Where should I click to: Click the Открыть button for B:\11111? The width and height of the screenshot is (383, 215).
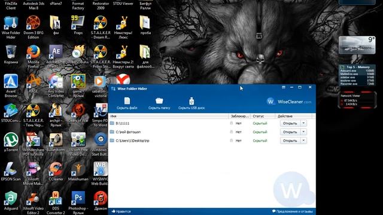290,124
